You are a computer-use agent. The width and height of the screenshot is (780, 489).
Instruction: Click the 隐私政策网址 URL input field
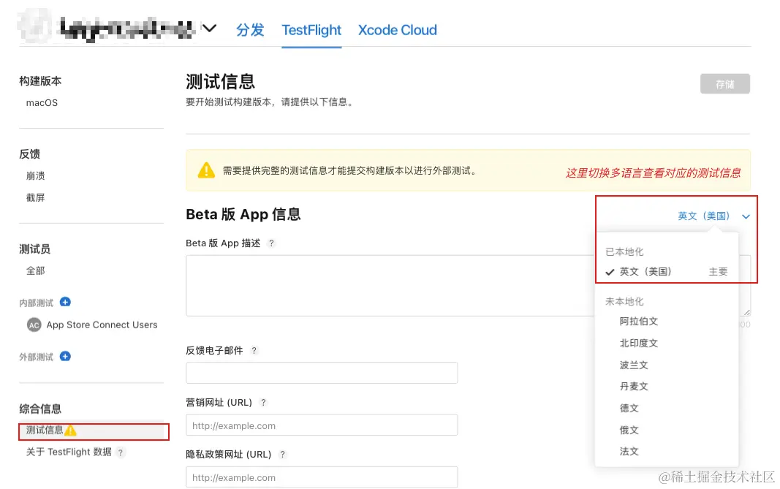pyautogui.click(x=322, y=477)
